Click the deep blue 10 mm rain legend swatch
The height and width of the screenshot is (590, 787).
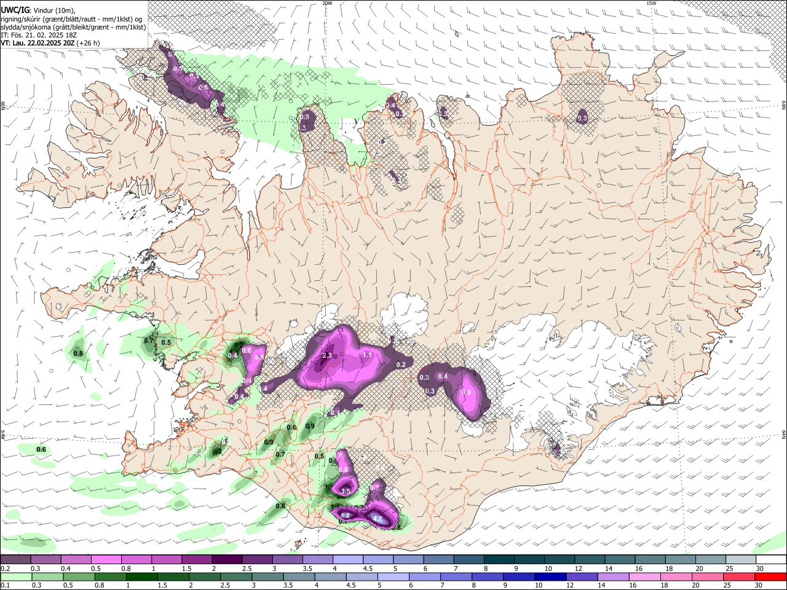click(550, 576)
